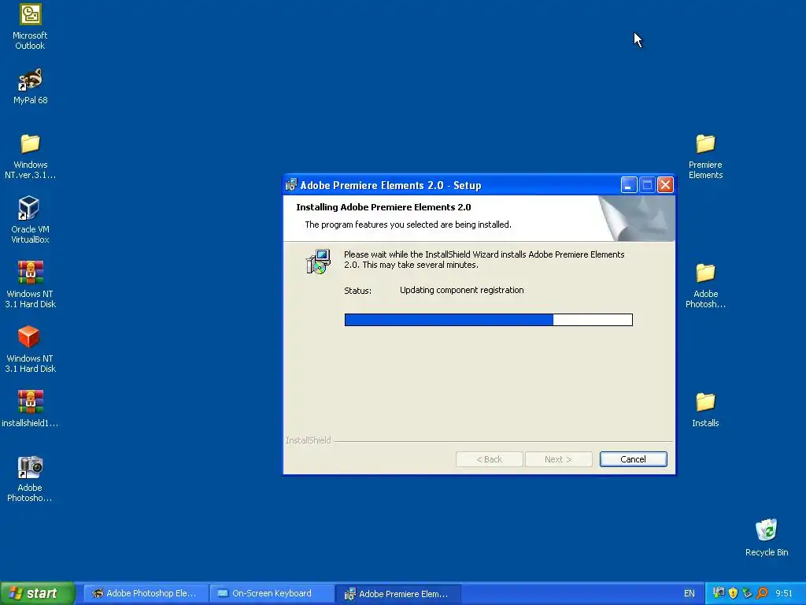
Task: Click the EN language indicator in taskbar
Action: 690,593
